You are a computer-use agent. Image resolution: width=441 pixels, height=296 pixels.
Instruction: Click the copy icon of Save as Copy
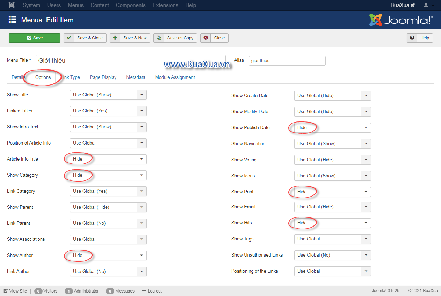(x=159, y=38)
